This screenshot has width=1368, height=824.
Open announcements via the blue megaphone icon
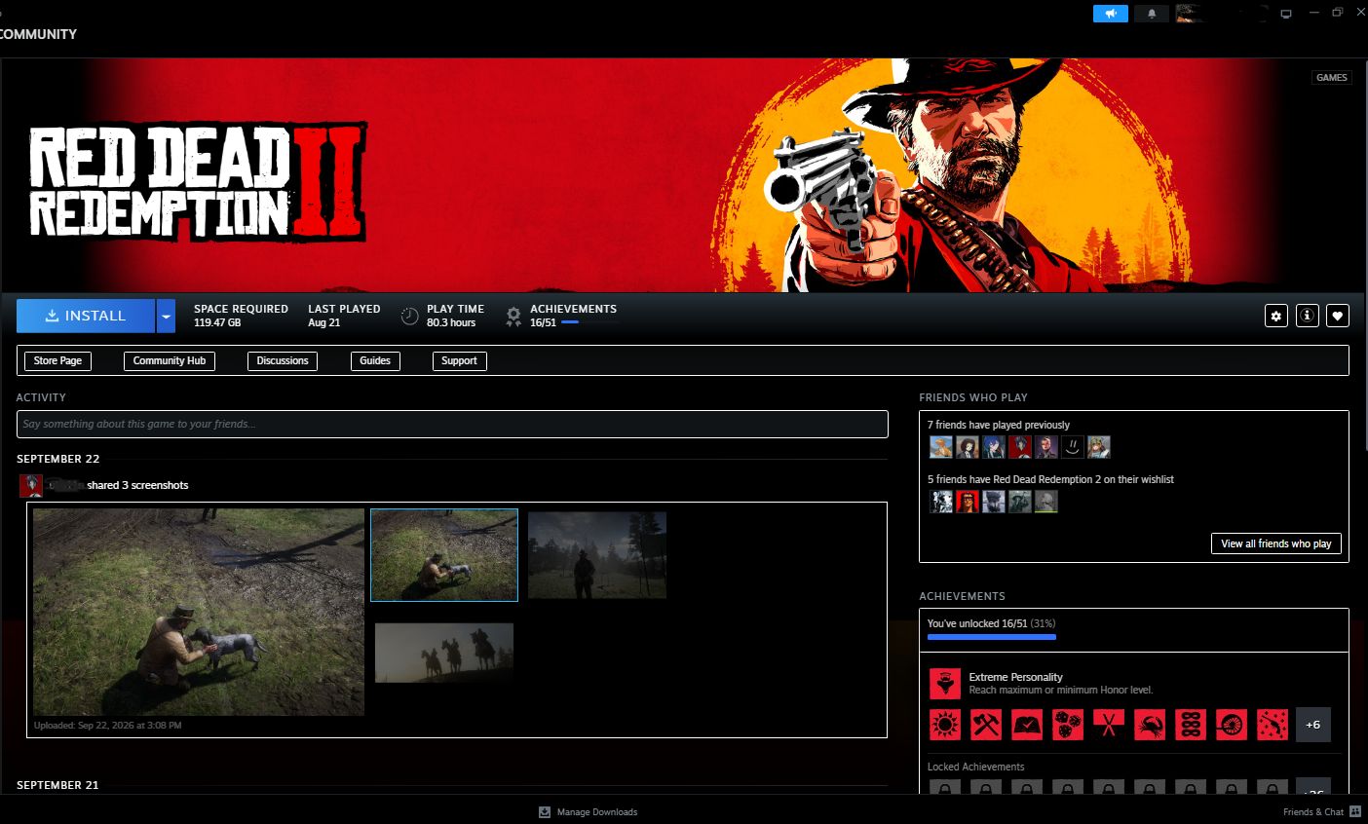point(1111,14)
